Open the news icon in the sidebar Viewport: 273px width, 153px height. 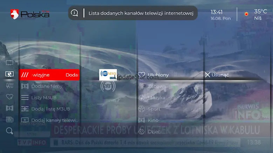(x=9, y=119)
